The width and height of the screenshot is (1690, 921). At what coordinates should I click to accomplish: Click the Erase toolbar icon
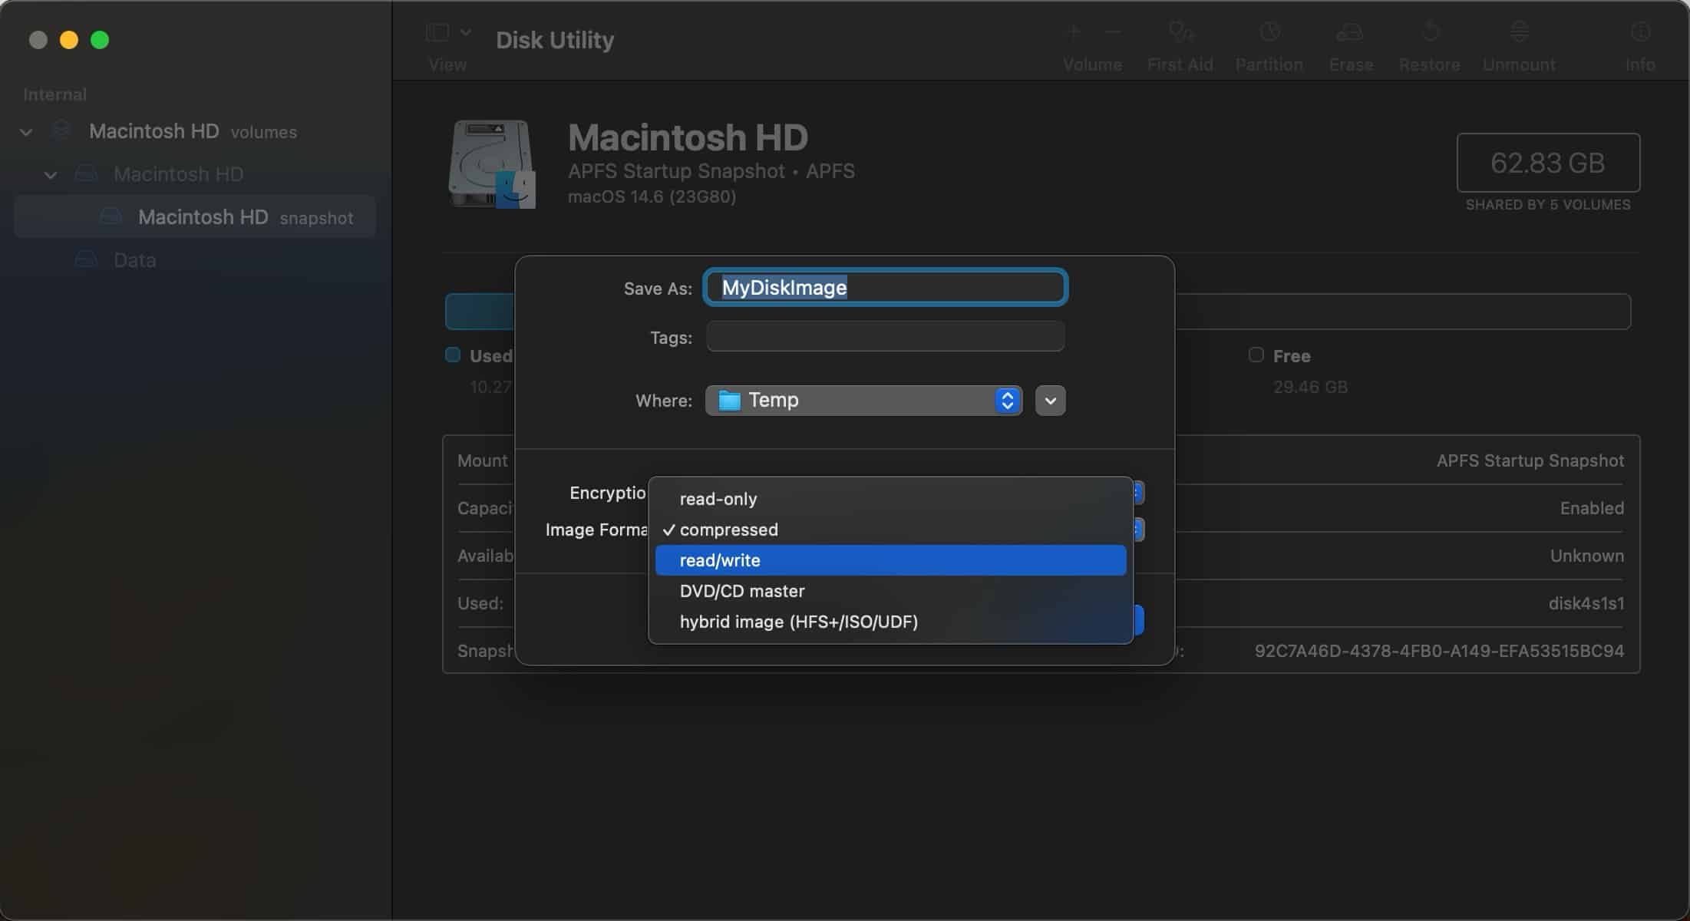point(1349,32)
